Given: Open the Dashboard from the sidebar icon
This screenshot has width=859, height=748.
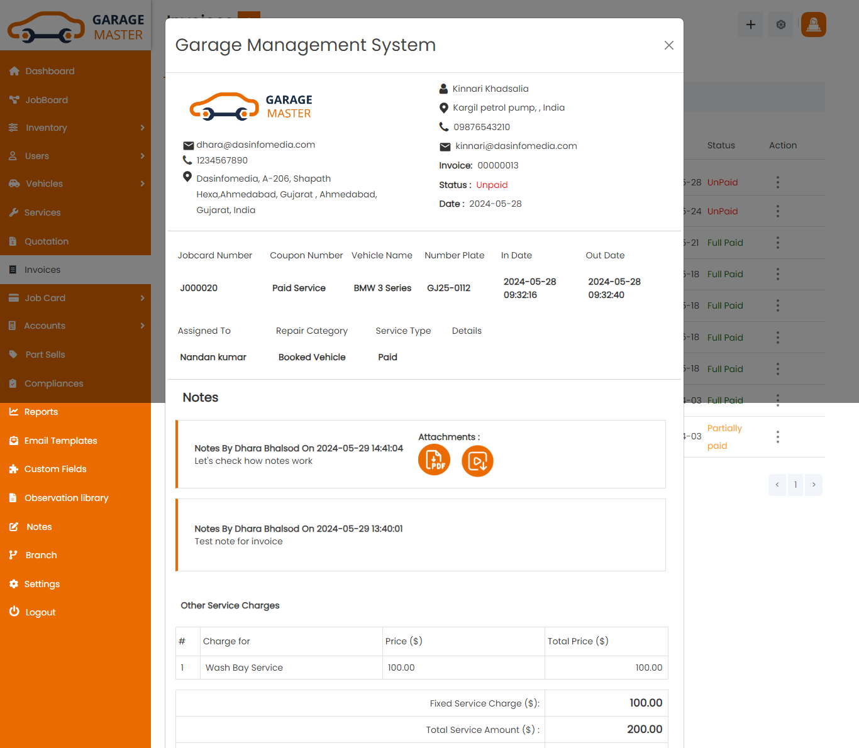Looking at the screenshot, I should (x=14, y=71).
